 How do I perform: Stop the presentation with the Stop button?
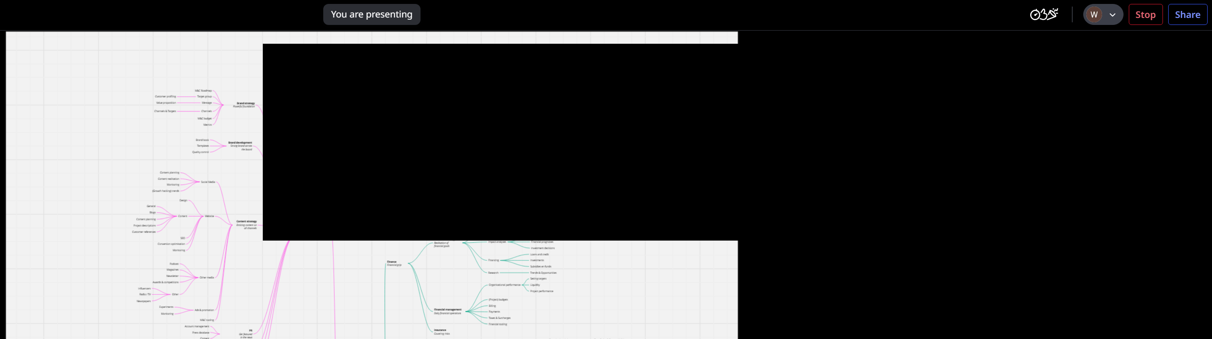pyautogui.click(x=1145, y=14)
